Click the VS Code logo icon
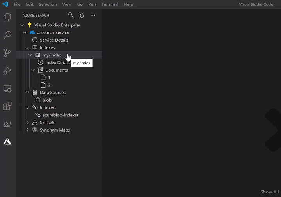Image resolution: width=281 pixels, height=197 pixels. click(5, 4)
